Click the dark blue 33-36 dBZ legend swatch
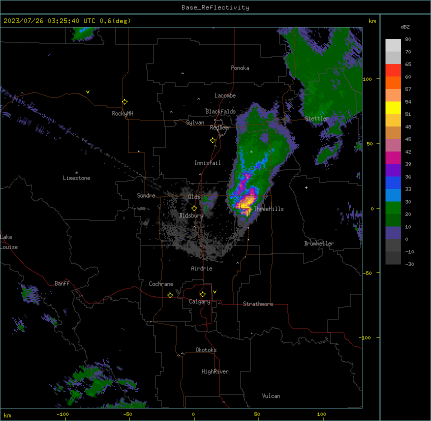Screen dimensions: 431x421 393,182
